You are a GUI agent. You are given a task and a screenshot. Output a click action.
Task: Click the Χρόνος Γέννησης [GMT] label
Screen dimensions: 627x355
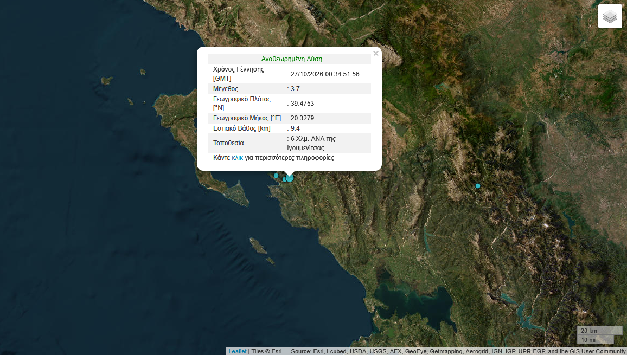[x=239, y=74]
